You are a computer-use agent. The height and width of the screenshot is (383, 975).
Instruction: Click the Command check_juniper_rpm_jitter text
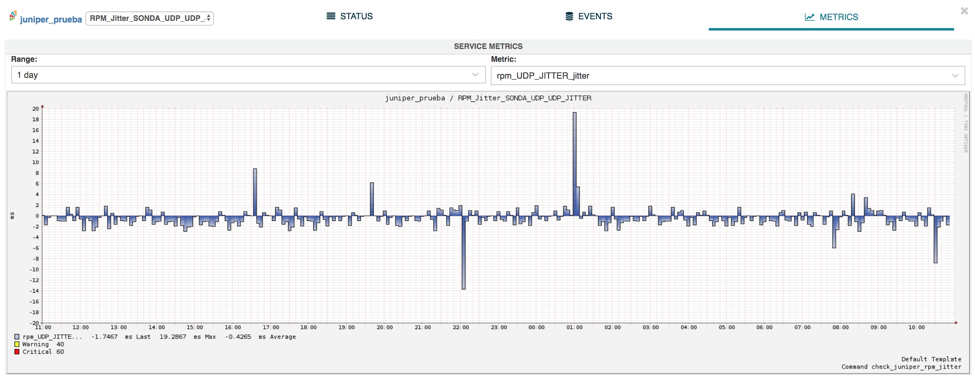901,367
